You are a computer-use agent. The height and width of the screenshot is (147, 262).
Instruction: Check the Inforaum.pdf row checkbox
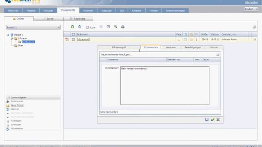point(73,40)
